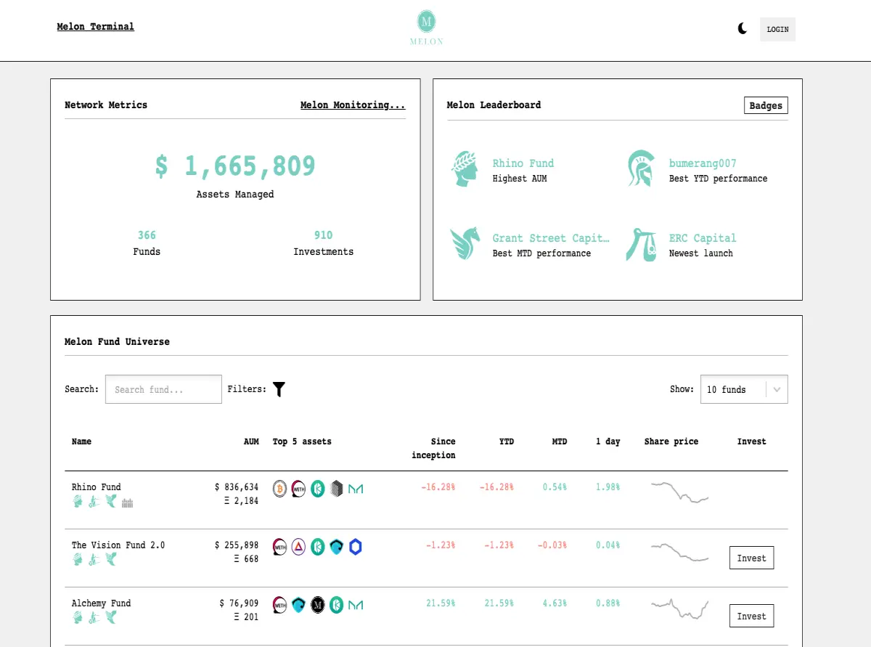
Task: Open the Grant Street Capital leaderboard link
Action: click(x=551, y=238)
